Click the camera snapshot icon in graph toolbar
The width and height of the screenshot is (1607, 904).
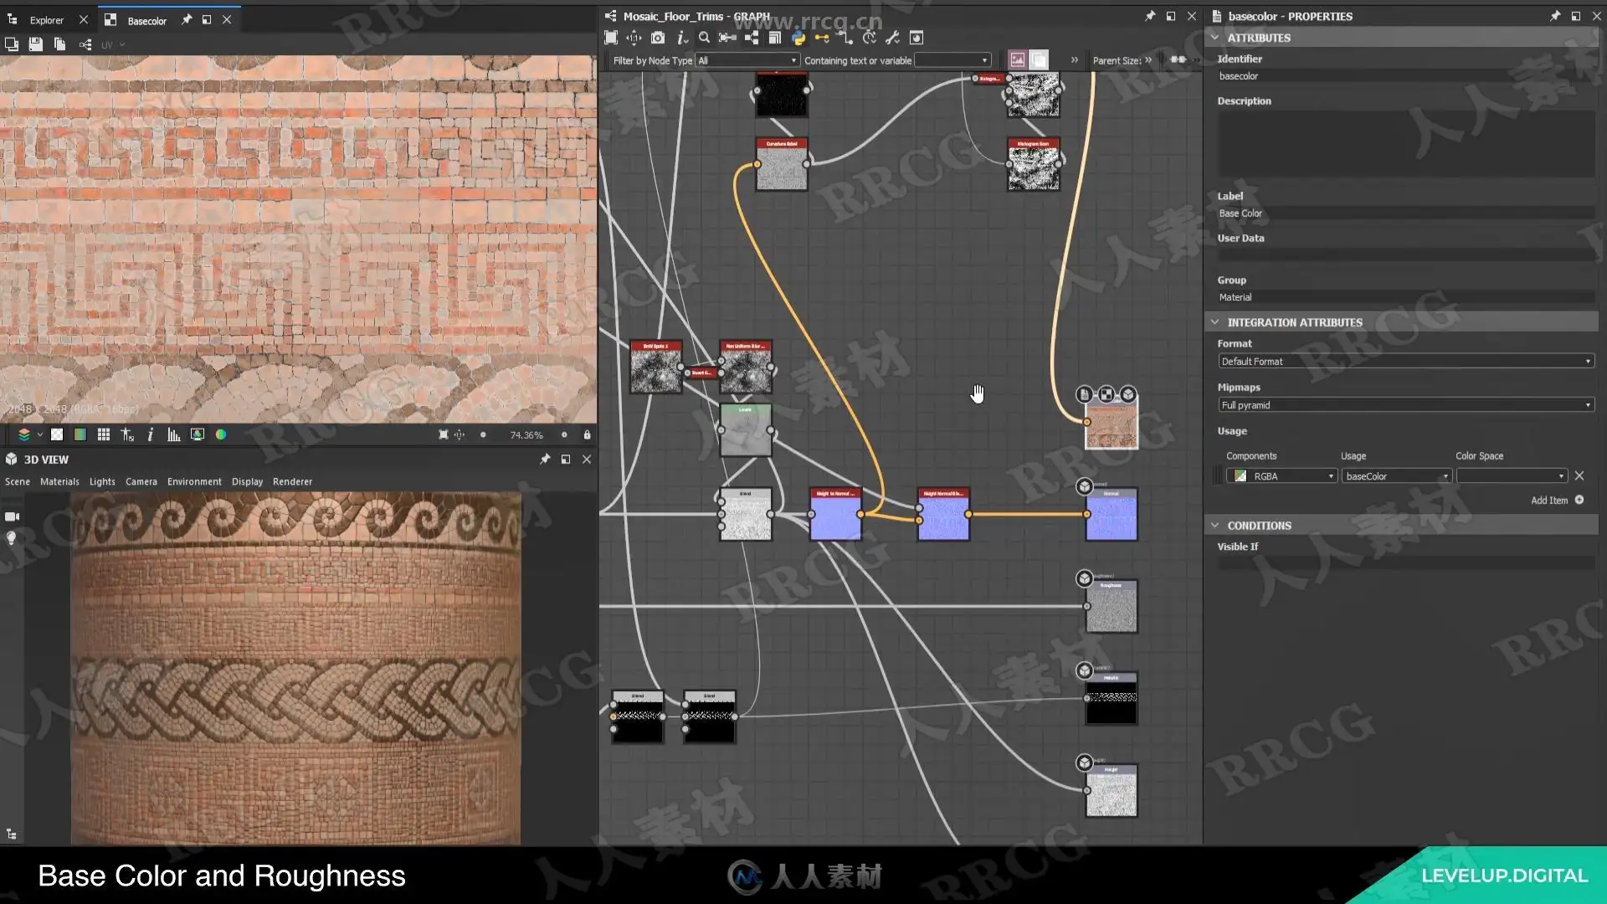(658, 38)
